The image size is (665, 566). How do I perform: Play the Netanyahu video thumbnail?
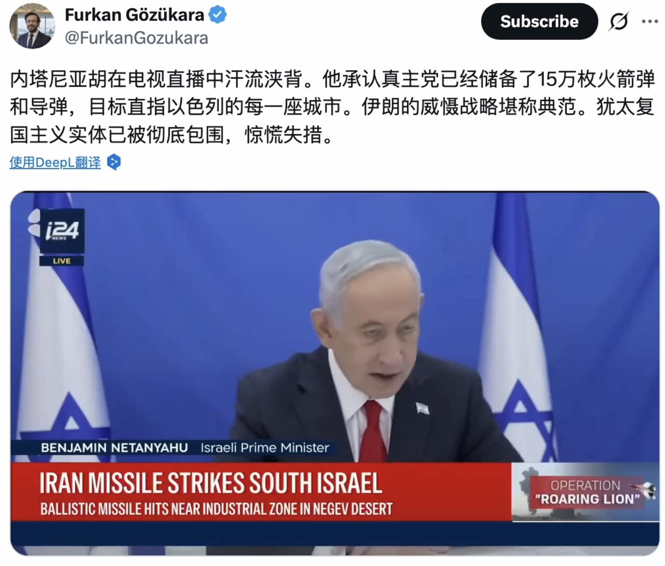click(x=335, y=373)
